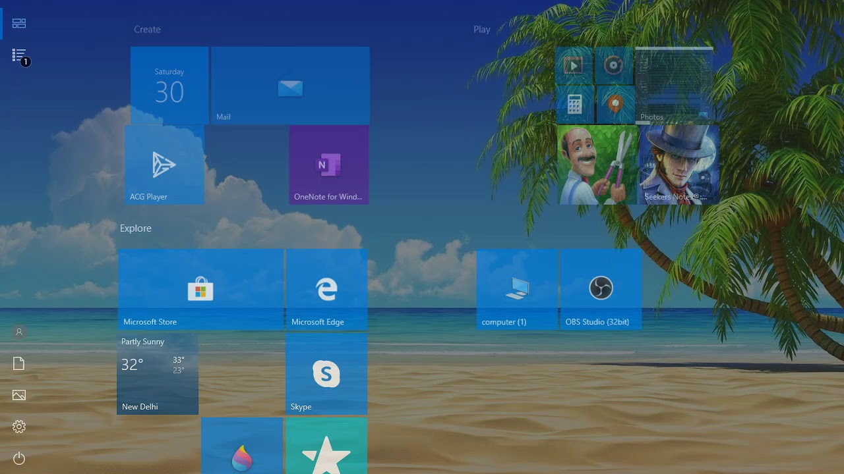
Task: Launch the OBS Studio (32bit) tile
Action: (x=601, y=289)
